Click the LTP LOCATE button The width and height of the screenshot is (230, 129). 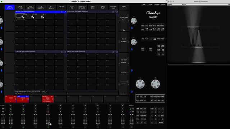point(41,7)
